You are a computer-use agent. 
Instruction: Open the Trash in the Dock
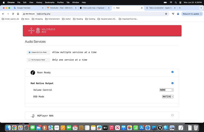196,128
